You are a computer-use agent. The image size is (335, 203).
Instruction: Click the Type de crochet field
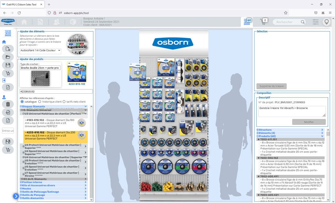click(x=41, y=68)
